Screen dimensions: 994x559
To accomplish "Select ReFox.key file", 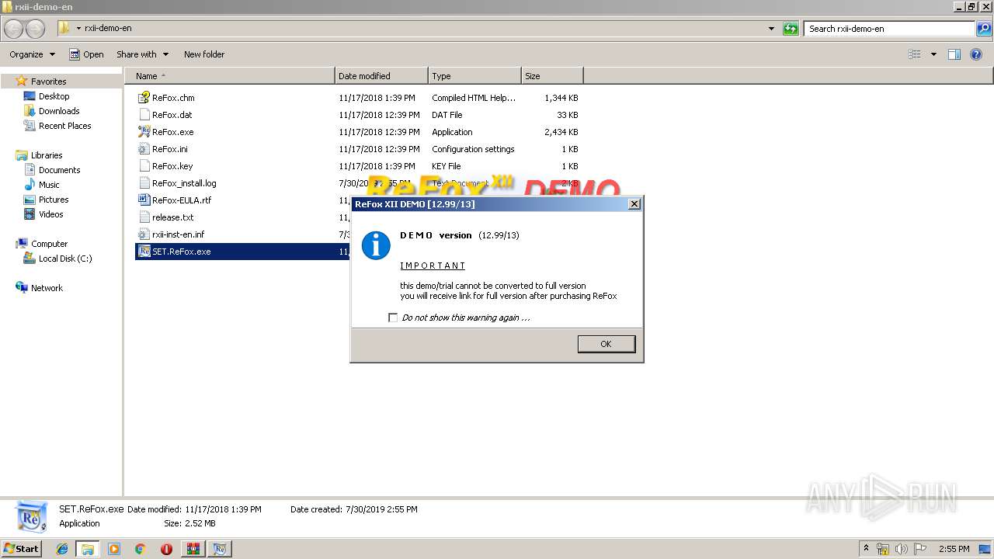I will click(172, 166).
